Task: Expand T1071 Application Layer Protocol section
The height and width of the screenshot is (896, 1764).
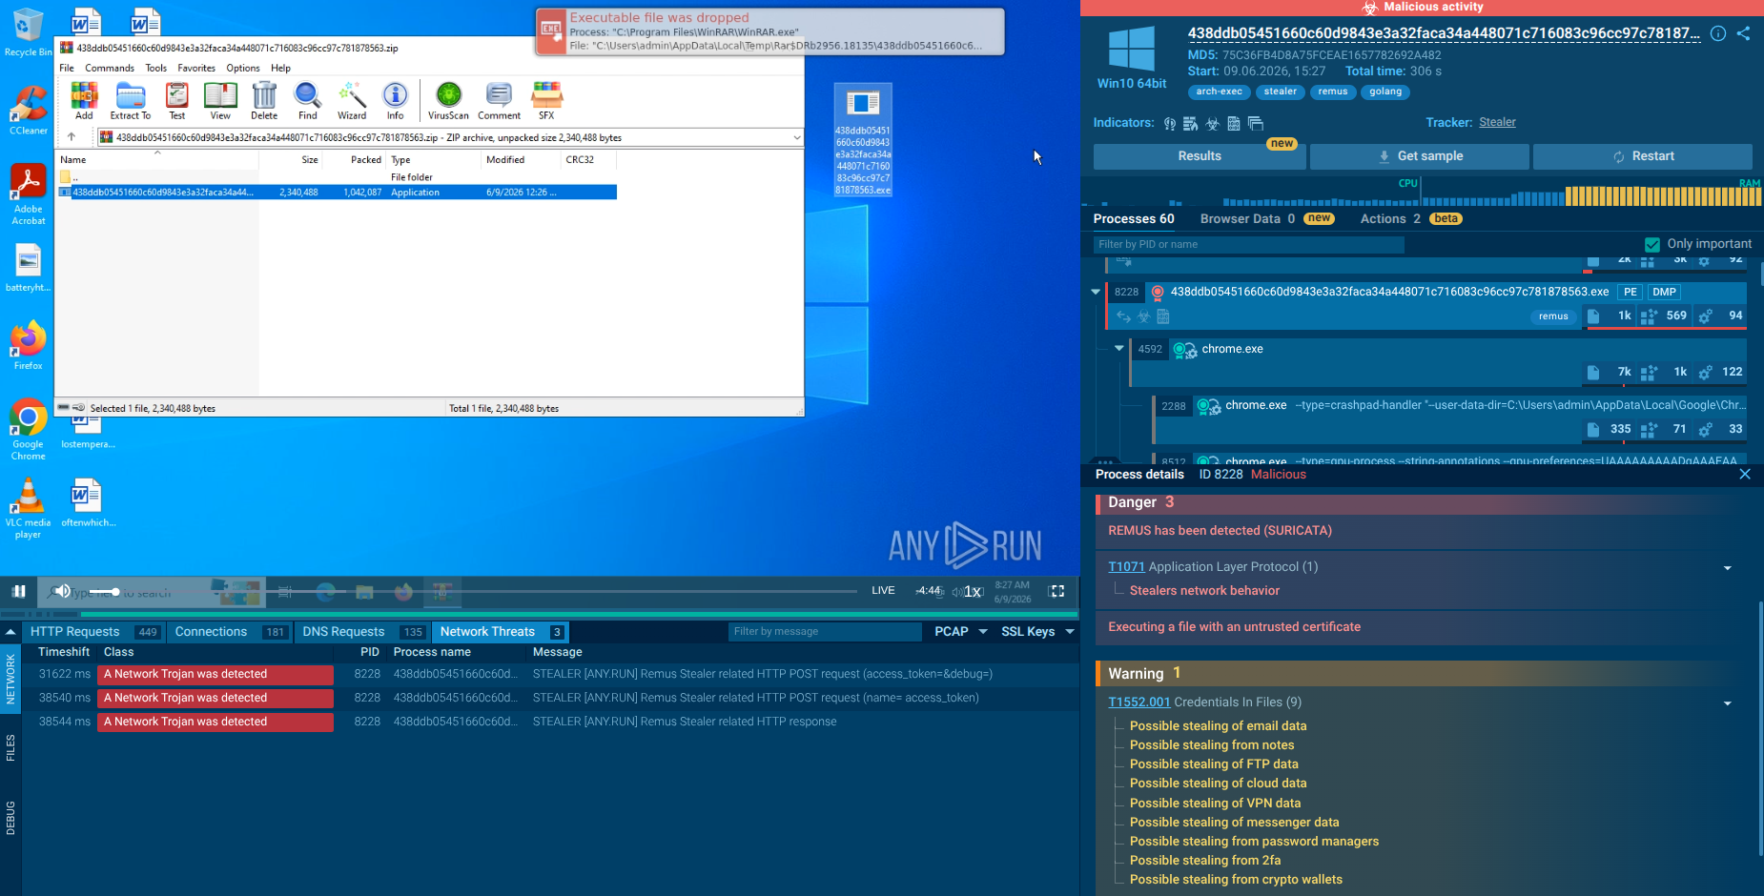Action: click(1728, 568)
